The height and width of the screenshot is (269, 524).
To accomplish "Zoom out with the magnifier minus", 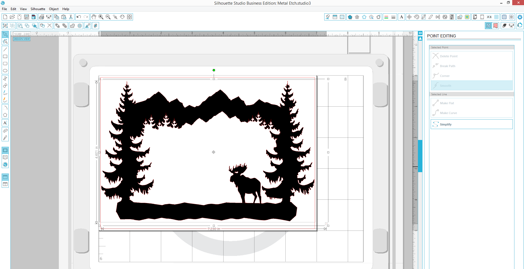I will tap(108, 17).
